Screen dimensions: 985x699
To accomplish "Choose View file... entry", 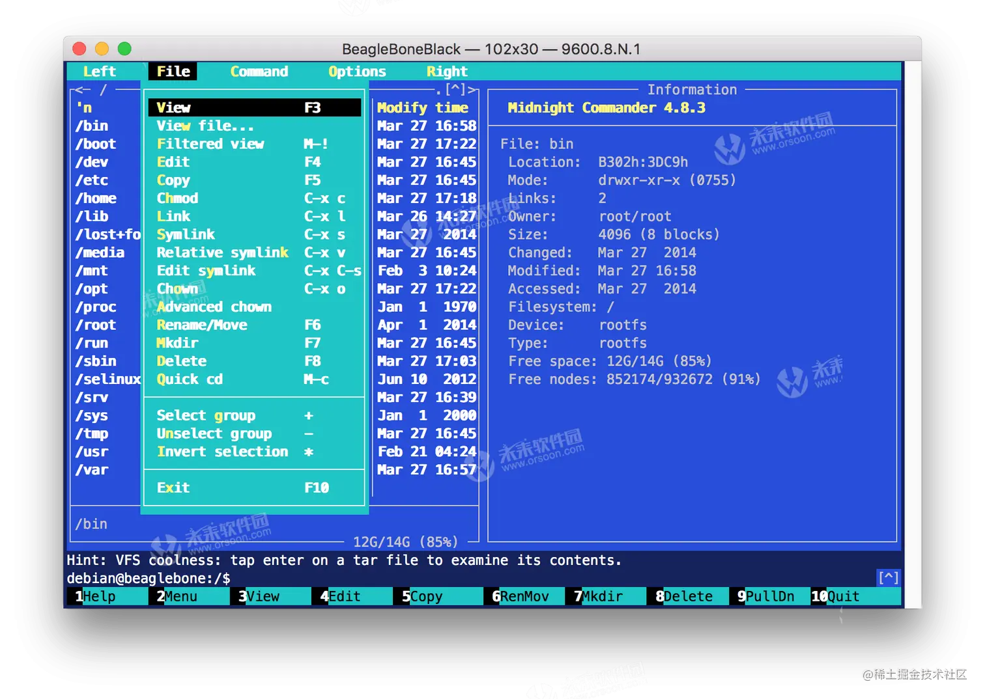I will pyautogui.click(x=255, y=126).
